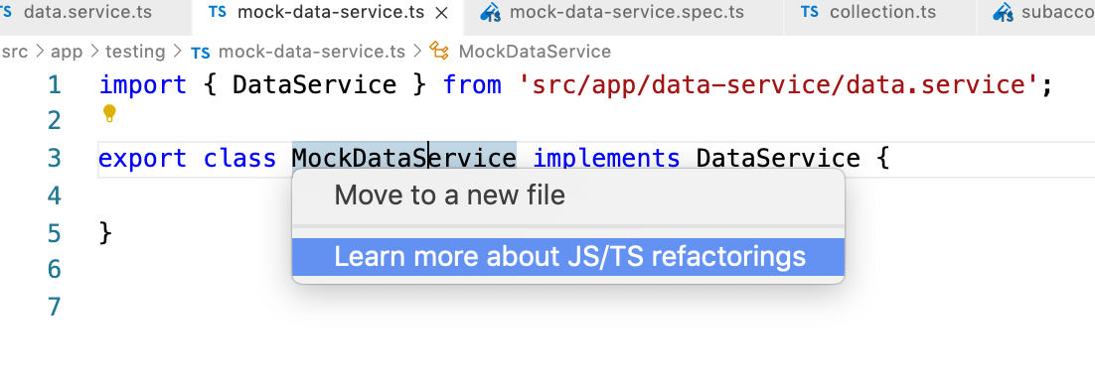Click the selected MockDataService class name

(403, 159)
